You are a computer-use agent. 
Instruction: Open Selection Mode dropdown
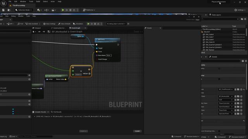(x=24, y=10)
